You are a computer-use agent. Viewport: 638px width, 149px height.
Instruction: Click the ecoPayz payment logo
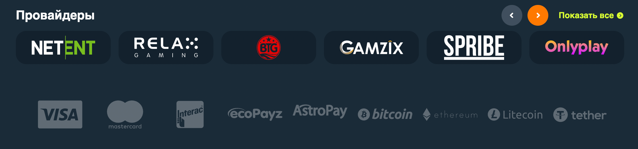[x=255, y=114]
